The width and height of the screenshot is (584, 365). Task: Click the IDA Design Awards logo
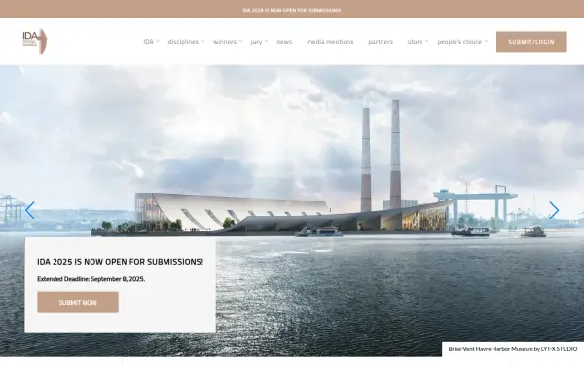pyautogui.click(x=35, y=41)
